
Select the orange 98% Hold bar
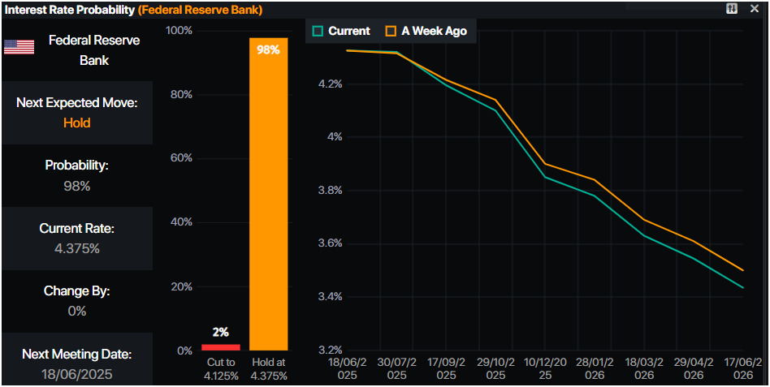268,194
